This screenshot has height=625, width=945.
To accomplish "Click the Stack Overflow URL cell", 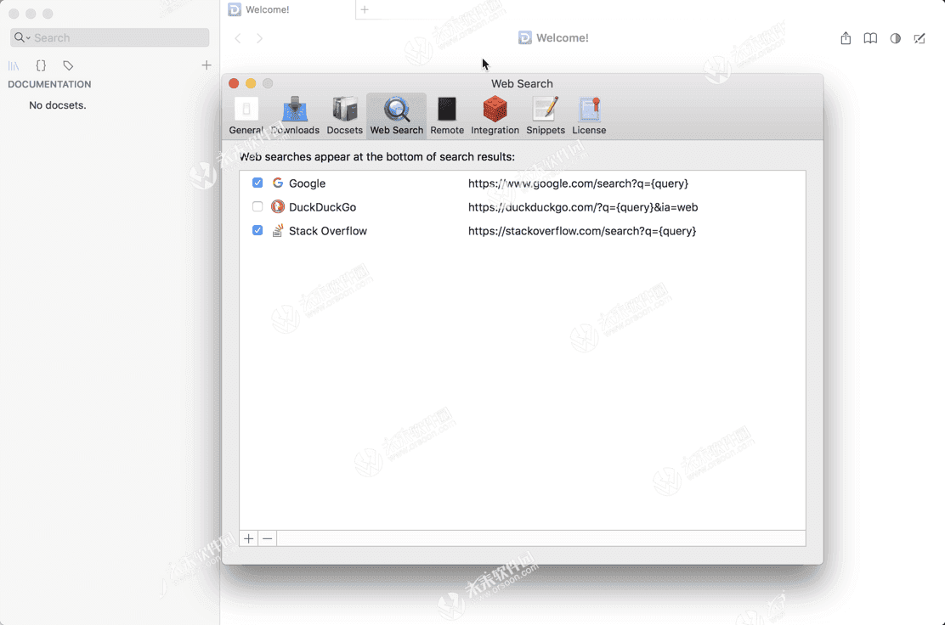I will [x=582, y=231].
